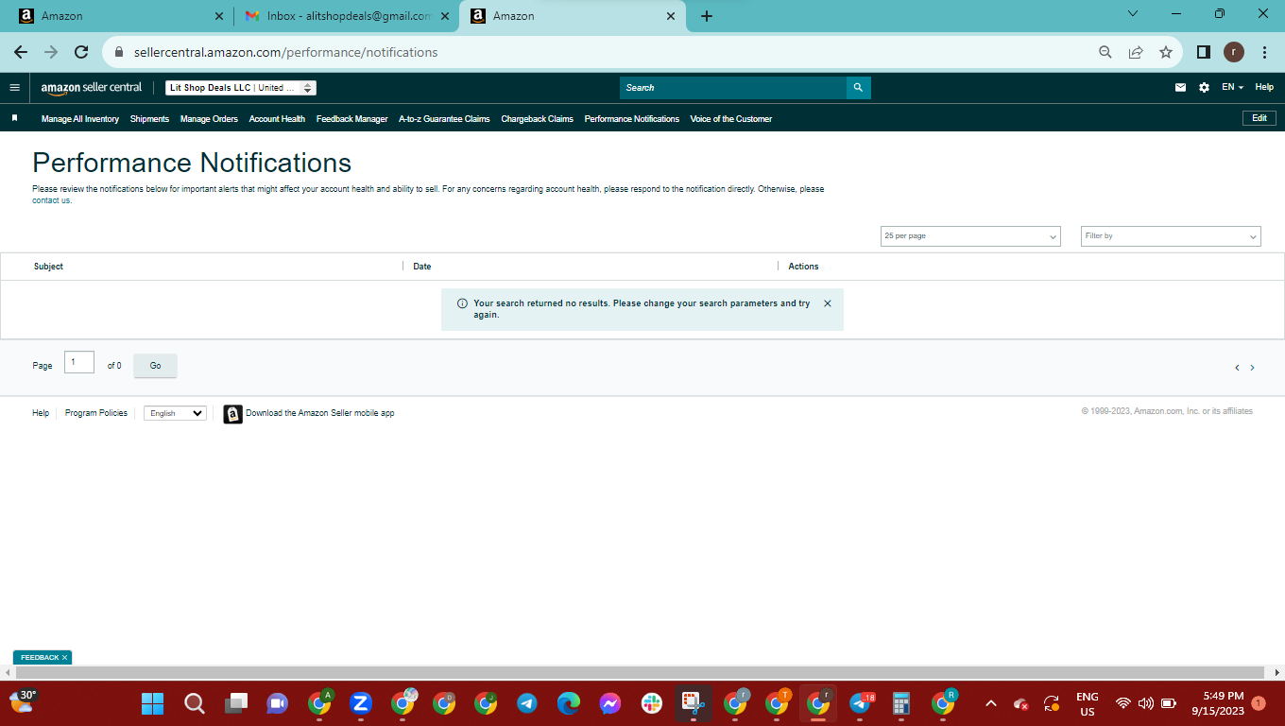Viewport: 1285px width, 726px height.
Task: Go to the next page using the right chevron
Action: [1253, 368]
